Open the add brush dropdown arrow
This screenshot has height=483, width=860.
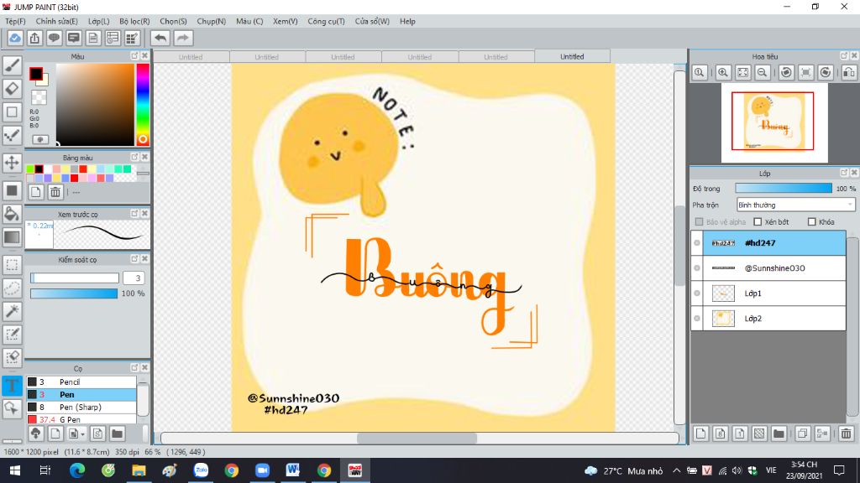(x=82, y=434)
